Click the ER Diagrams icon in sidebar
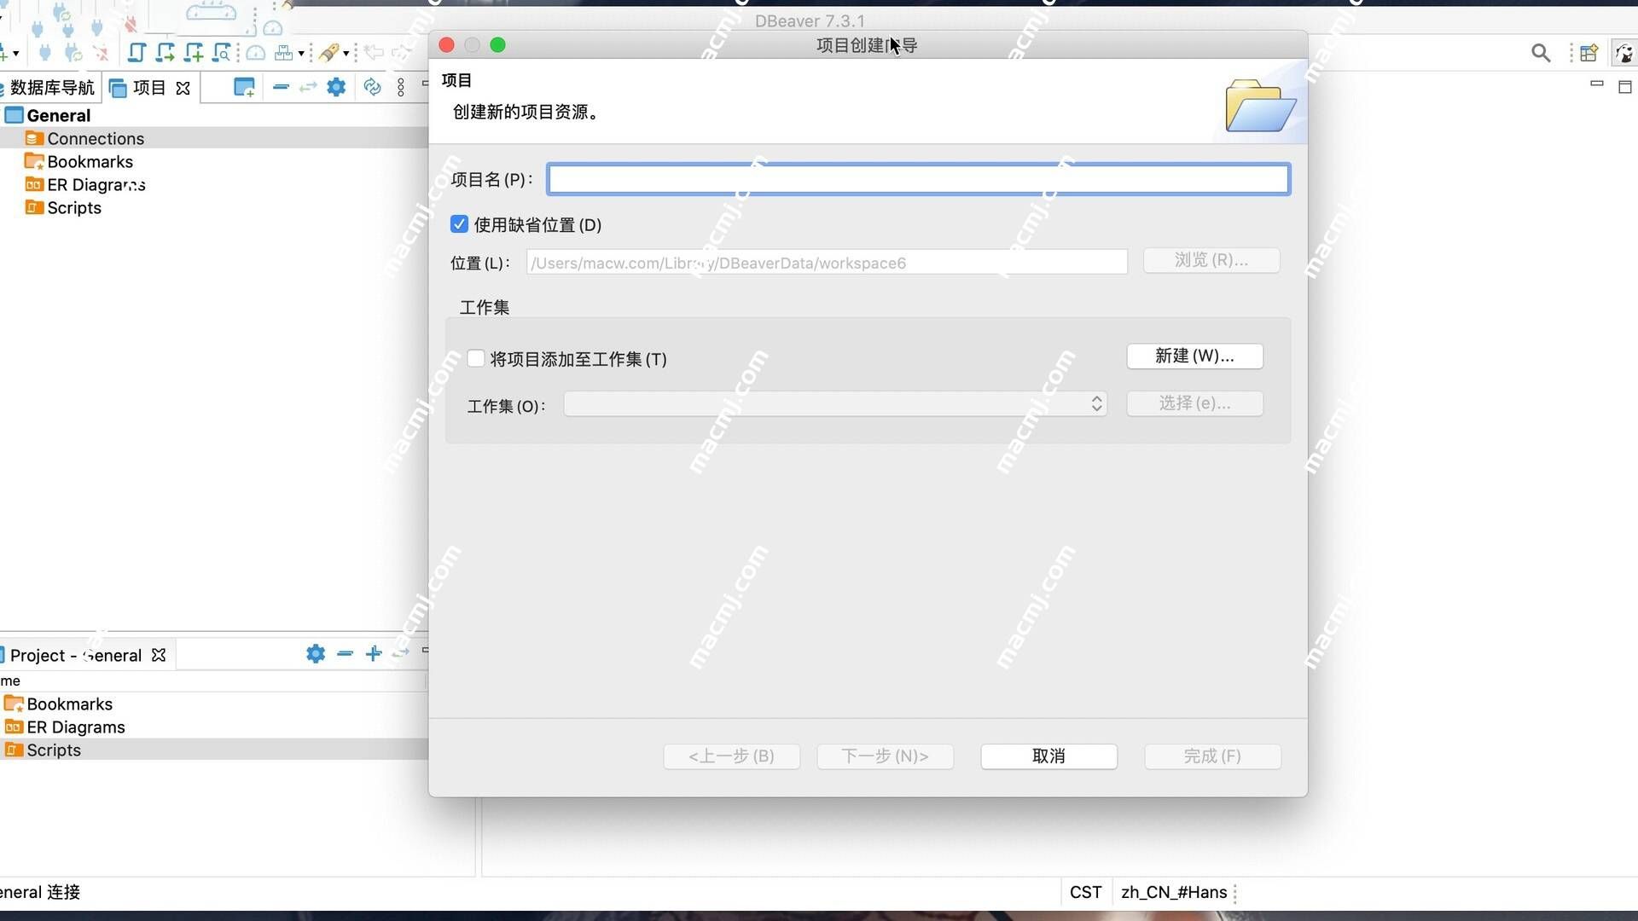Viewport: 1638px width, 921px height. [x=32, y=183]
